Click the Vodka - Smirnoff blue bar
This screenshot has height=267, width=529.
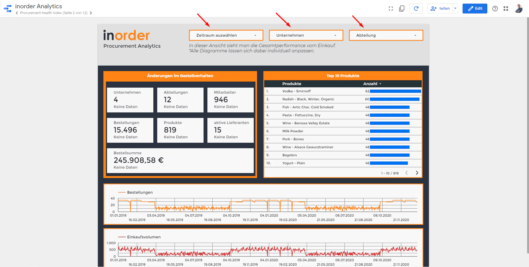pyautogui.click(x=396, y=91)
